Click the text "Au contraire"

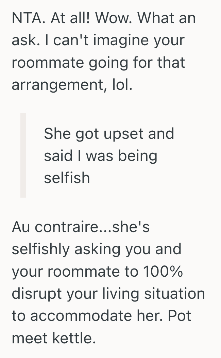pyautogui.click(x=54, y=228)
